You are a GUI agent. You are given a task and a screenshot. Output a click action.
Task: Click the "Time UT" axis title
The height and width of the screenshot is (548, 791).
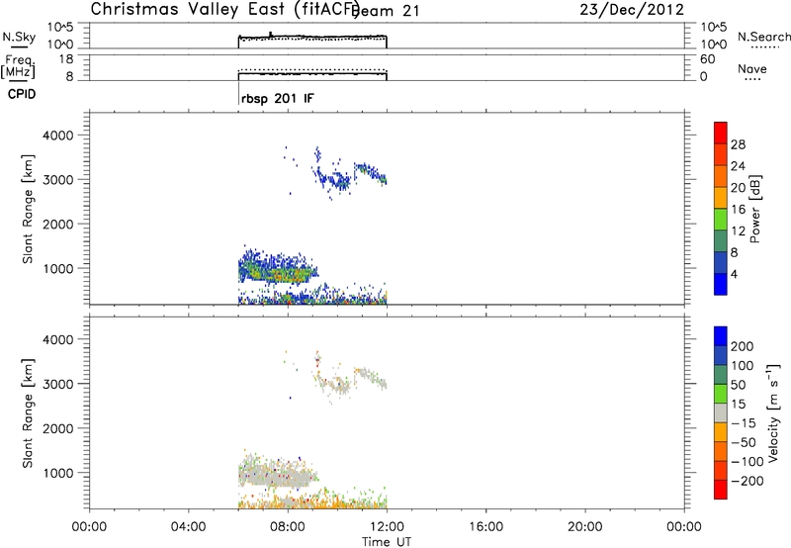click(387, 541)
